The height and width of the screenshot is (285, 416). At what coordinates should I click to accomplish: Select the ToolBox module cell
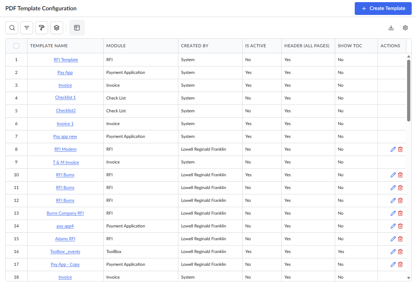(x=141, y=252)
